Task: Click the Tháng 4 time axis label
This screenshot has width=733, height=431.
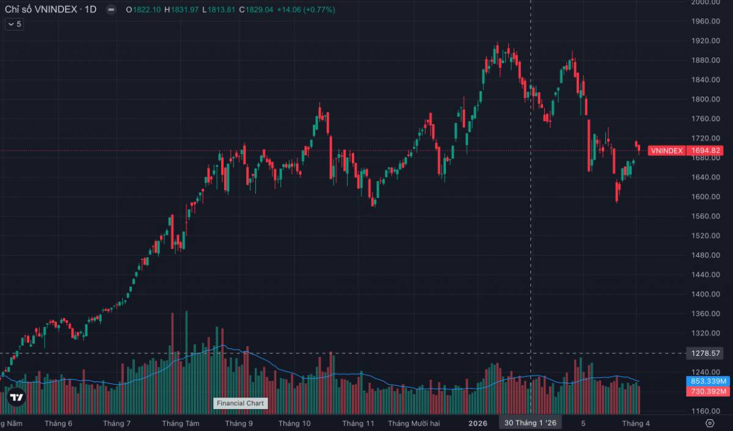Action: 636,423
